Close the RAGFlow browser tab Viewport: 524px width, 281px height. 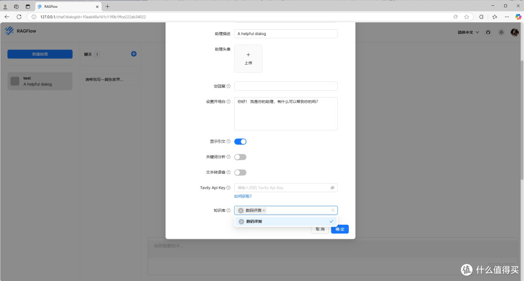click(x=97, y=6)
